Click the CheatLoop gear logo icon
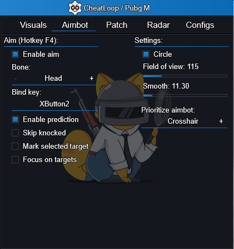The image size is (234, 249). click(x=75, y=8)
